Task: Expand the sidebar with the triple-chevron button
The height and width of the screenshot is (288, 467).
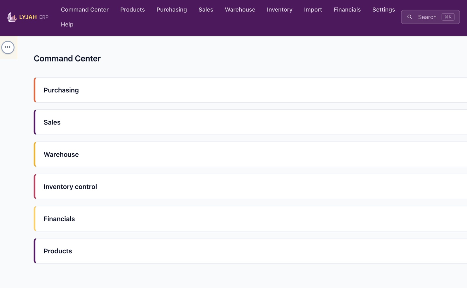Action: tap(8, 47)
